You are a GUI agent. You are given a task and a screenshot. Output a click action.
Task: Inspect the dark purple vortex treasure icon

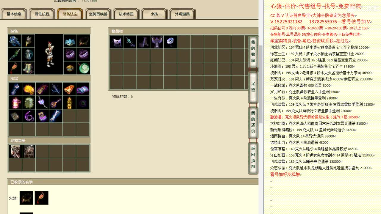[x=83, y=103]
